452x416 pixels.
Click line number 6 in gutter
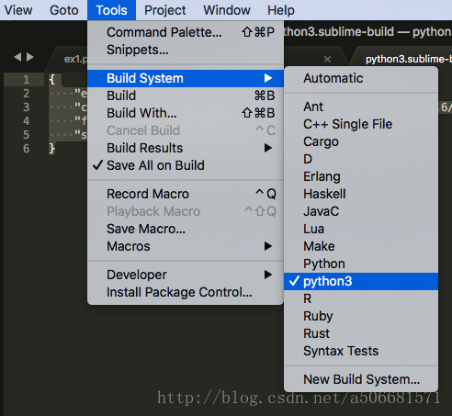coord(27,149)
